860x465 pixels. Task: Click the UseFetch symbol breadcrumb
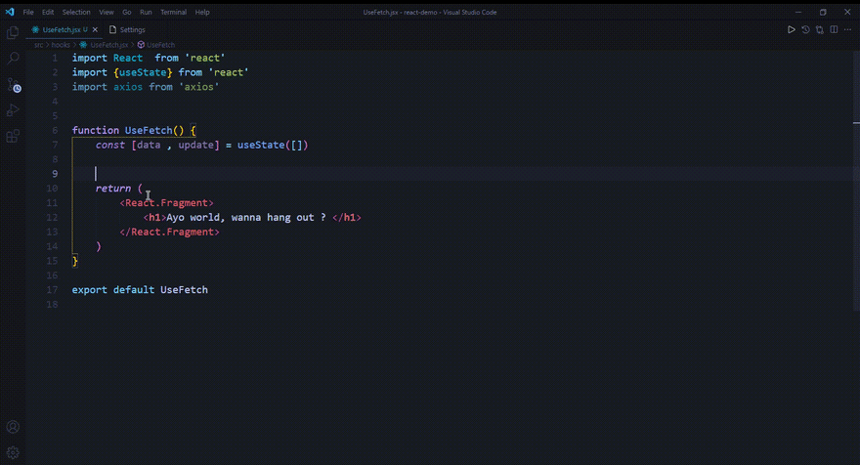click(160, 45)
